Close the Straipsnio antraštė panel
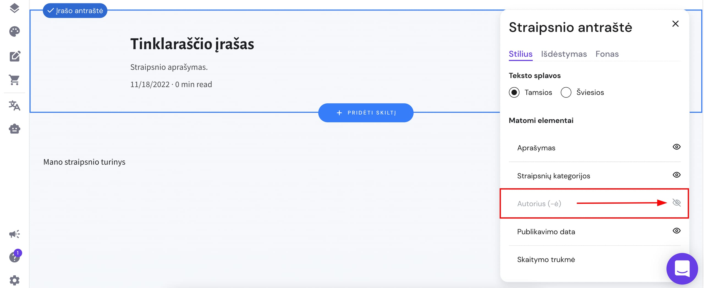Viewport: 704px width, 288px height. point(676,24)
